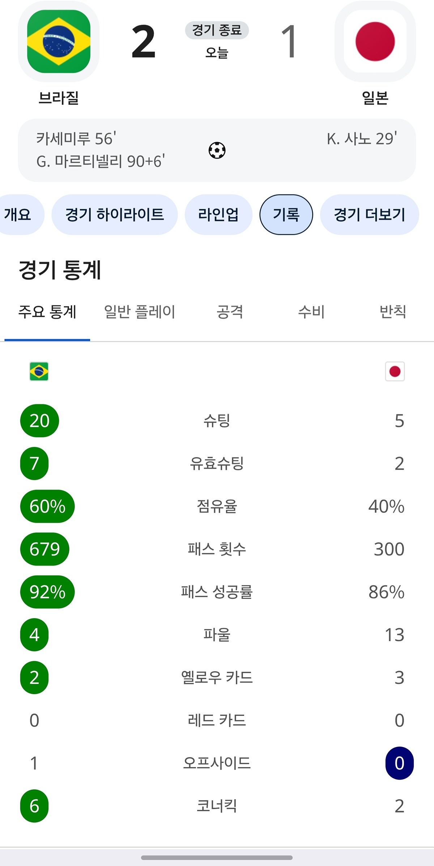Open the 공격 stats tab
The width and height of the screenshot is (434, 866).
click(x=230, y=312)
